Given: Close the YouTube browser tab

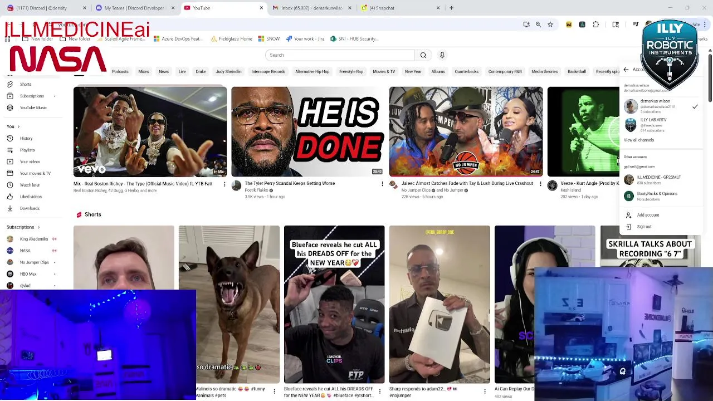Looking at the screenshot, I should tap(261, 8).
